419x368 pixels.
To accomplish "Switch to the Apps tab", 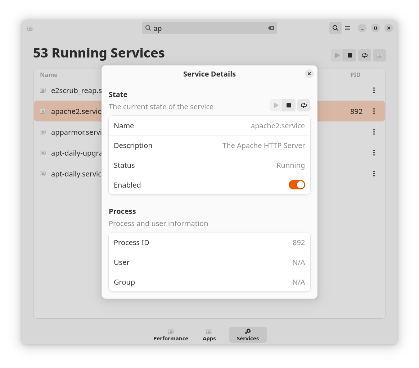I will pos(209,335).
